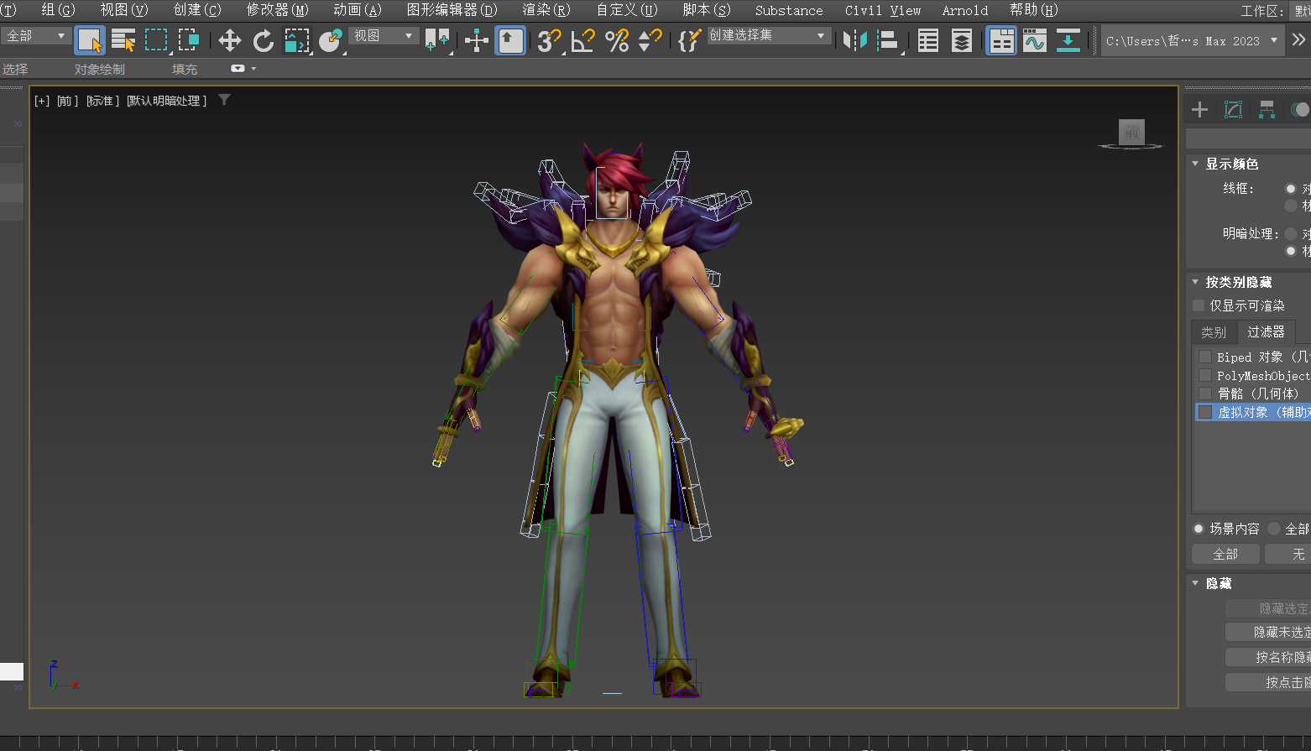1311x751 pixels.
Task: Toggle the Layer Explorer icon
Action: [x=962, y=40]
